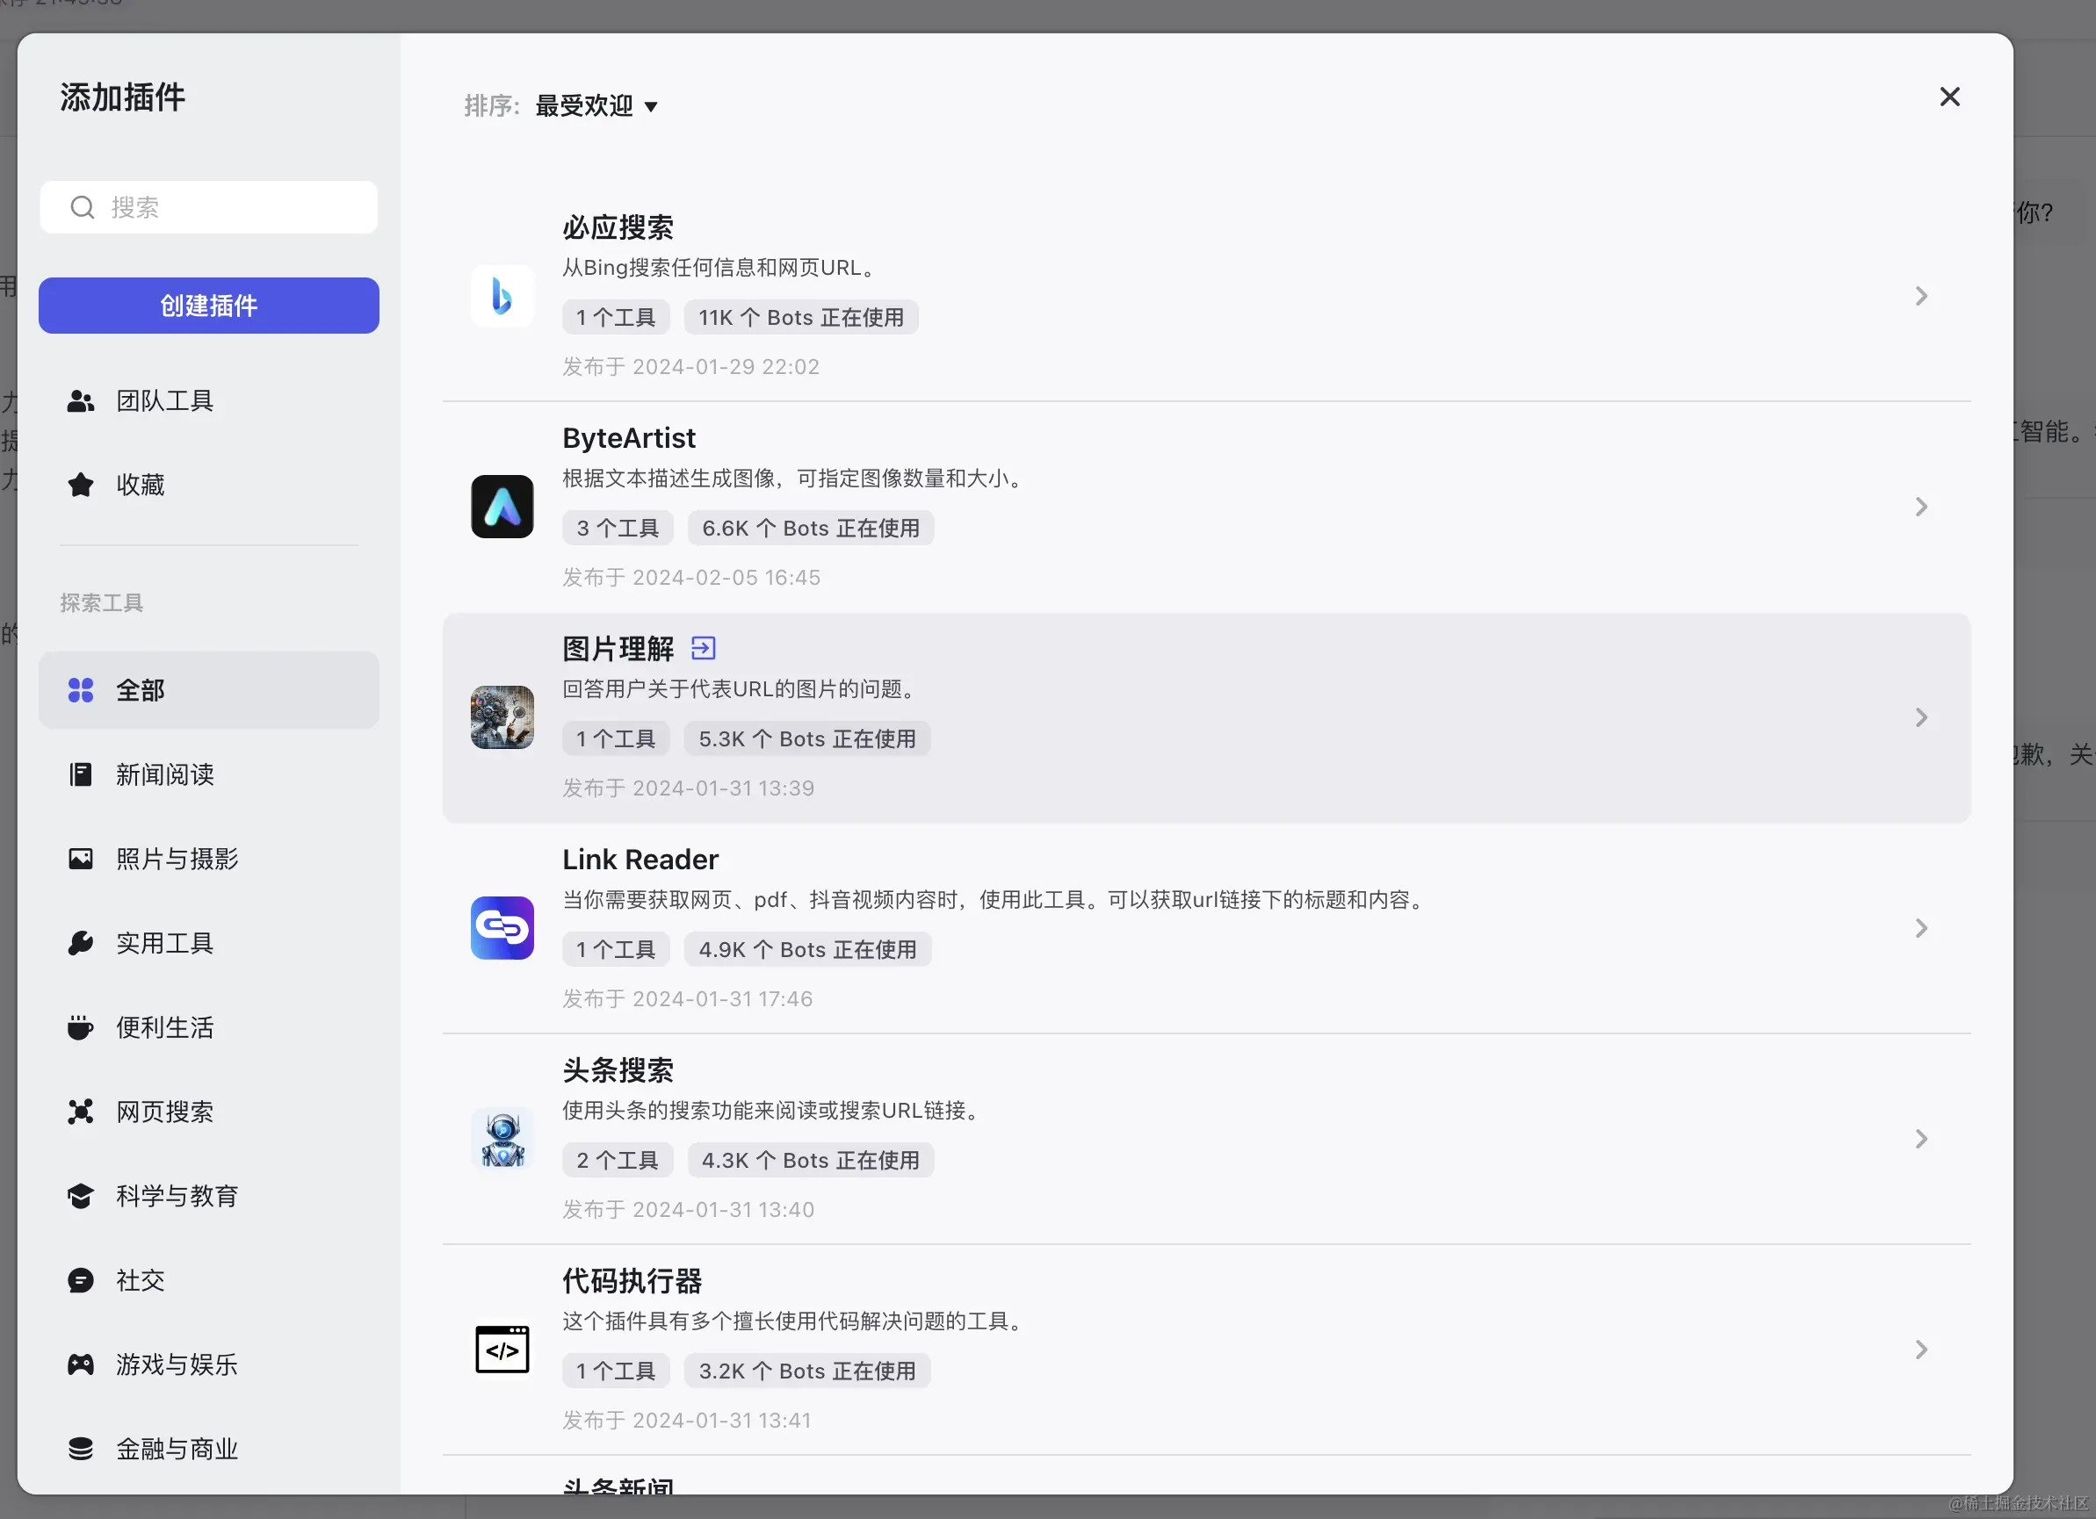
Task: Open the 最受欢迎 sort dropdown
Action: (596, 105)
